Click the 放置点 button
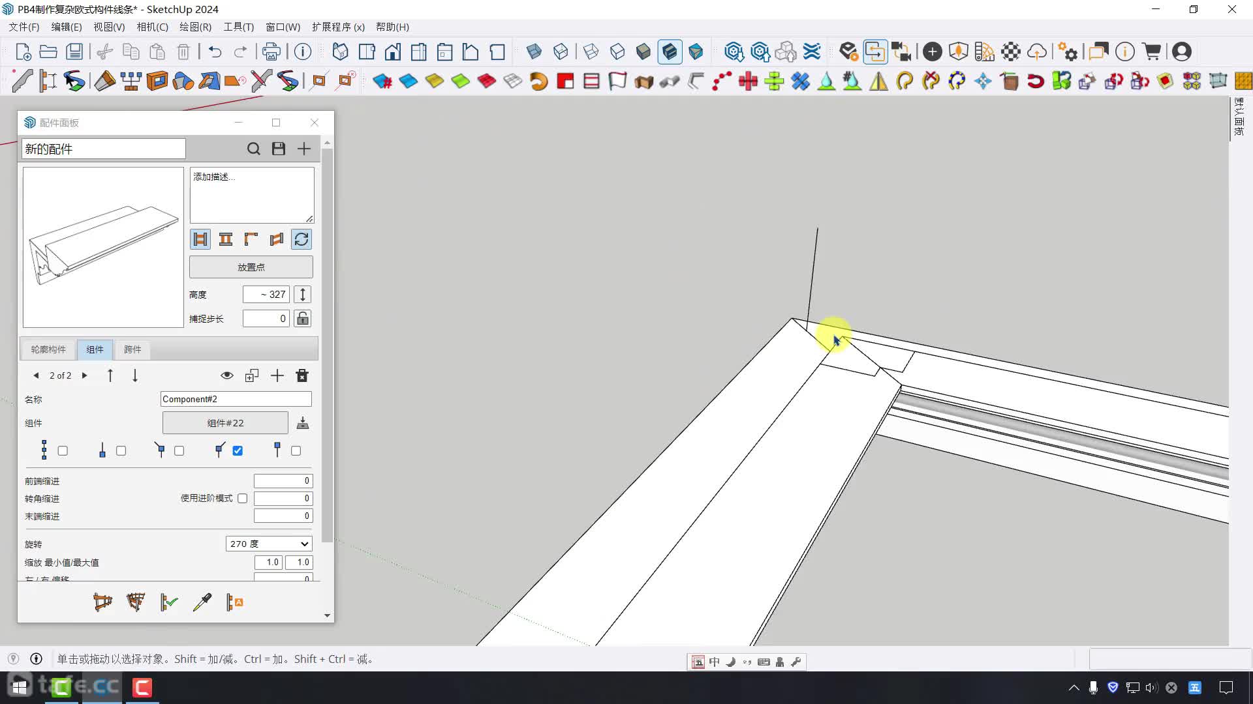 (251, 267)
